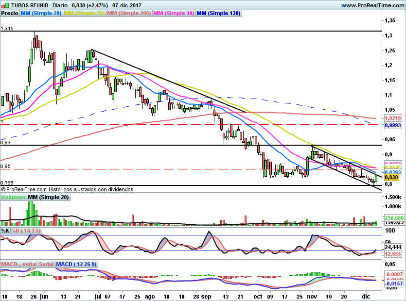Select the MACD-, señal histogram label
Image resolution: width=406 pixels, height=301 pixels.
[x=19, y=264]
